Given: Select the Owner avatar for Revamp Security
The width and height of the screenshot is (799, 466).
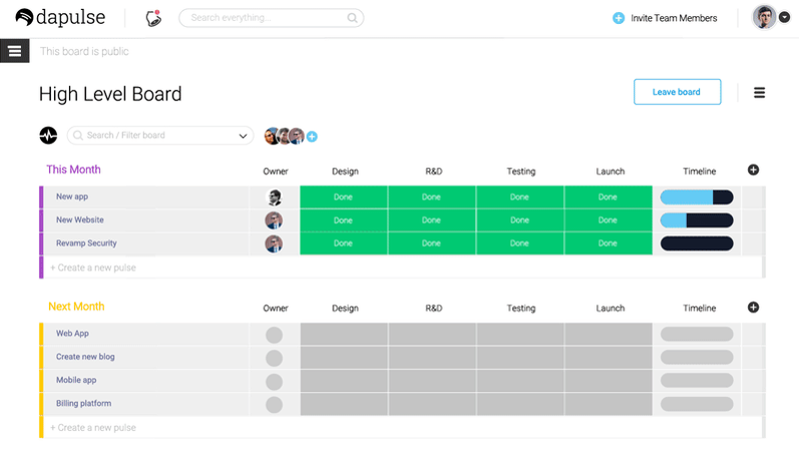Looking at the screenshot, I should 274,243.
